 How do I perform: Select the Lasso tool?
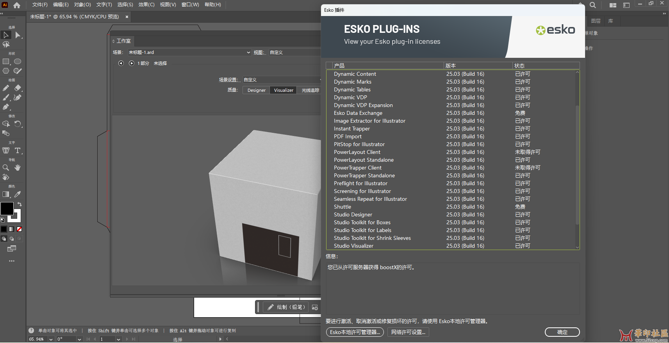(x=6, y=45)
